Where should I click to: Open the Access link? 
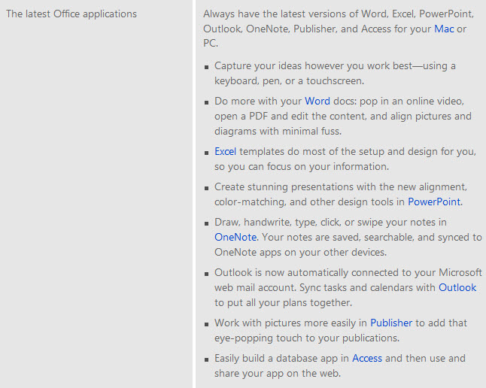pos(367,358)
